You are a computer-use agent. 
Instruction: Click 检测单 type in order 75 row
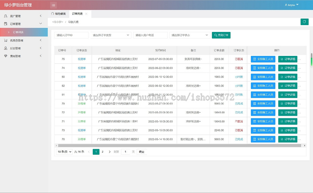click(82, 59)
